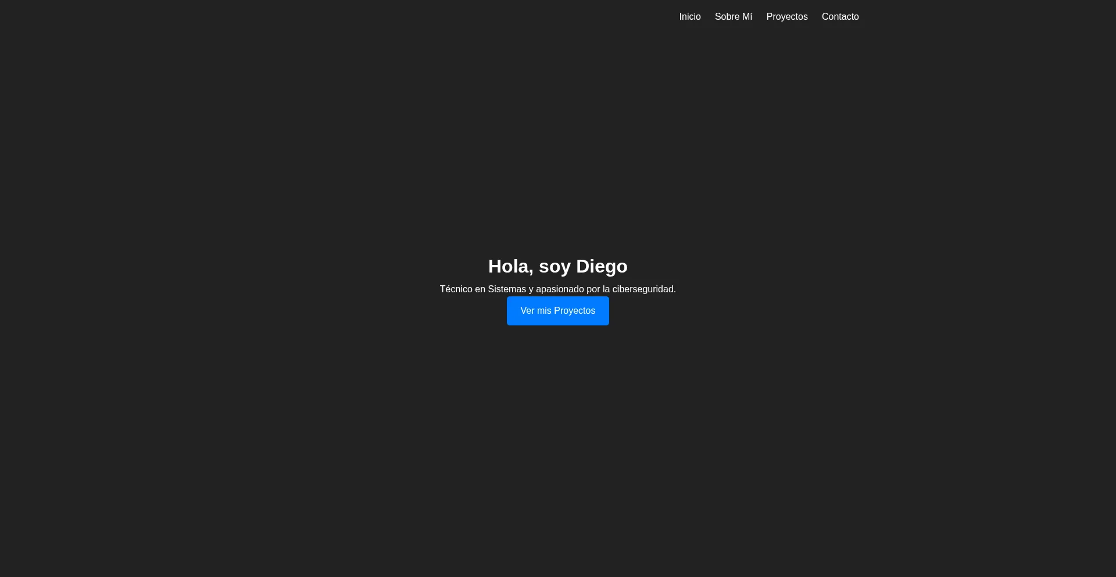Image resolution: width=1116 pixels, height=577 pixels.
Task: Click the word "Sobre" in the navigation bar
Action: point(727,17)
